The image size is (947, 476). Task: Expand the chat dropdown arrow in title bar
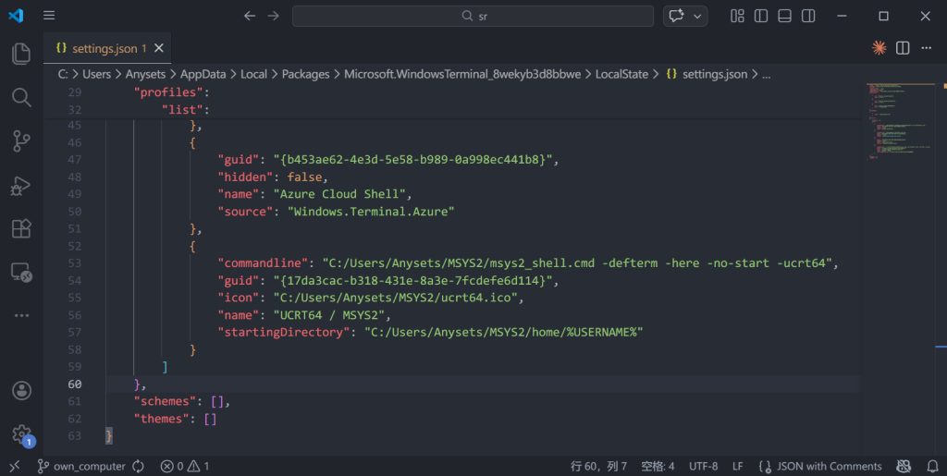697,16
